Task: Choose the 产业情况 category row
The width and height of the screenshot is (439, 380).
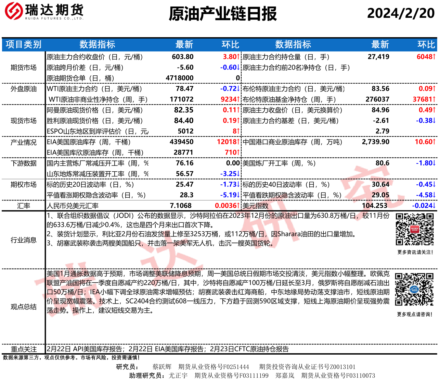Action: (23, 142)
